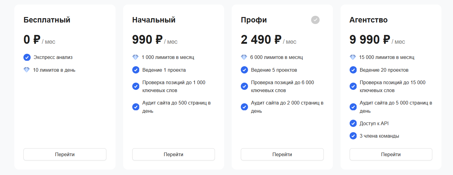Screen dimensions: 453x175
Task: Click checkmark beside Ведение 1 проекта
Action: 136,70
